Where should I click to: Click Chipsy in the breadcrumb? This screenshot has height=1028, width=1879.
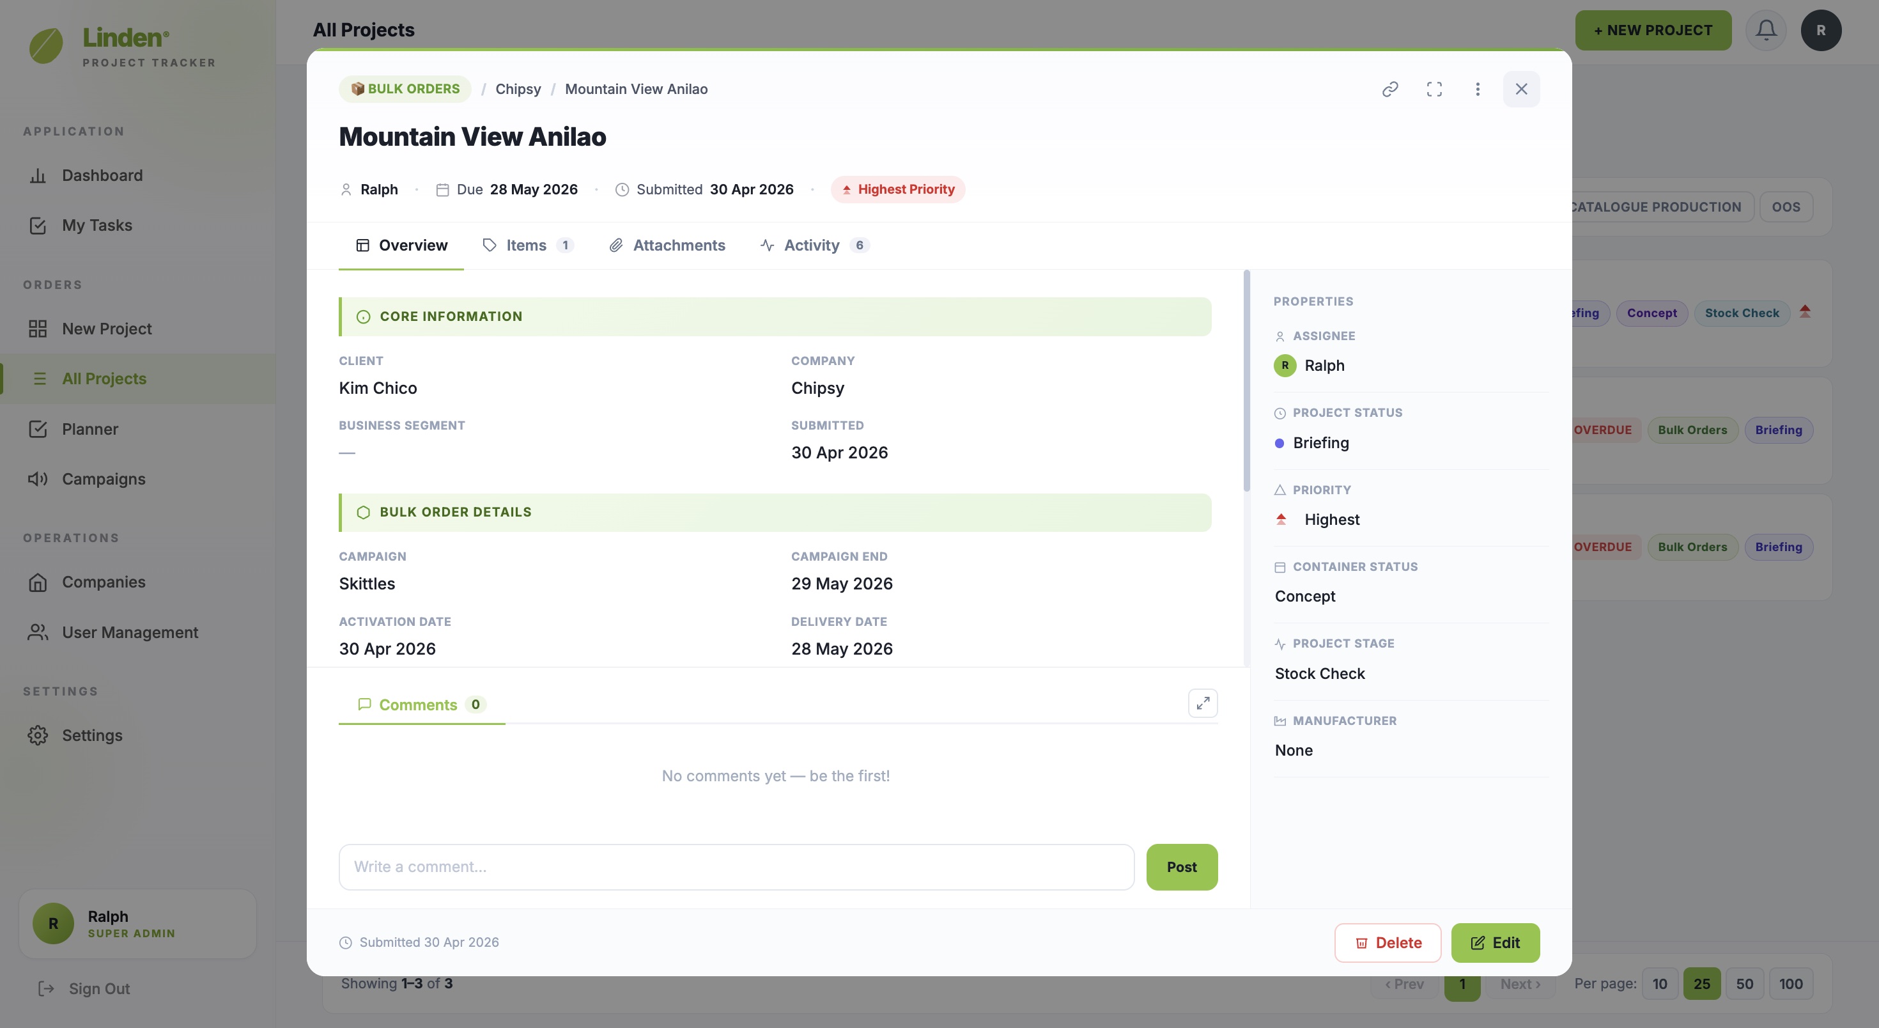coord(518,89)
